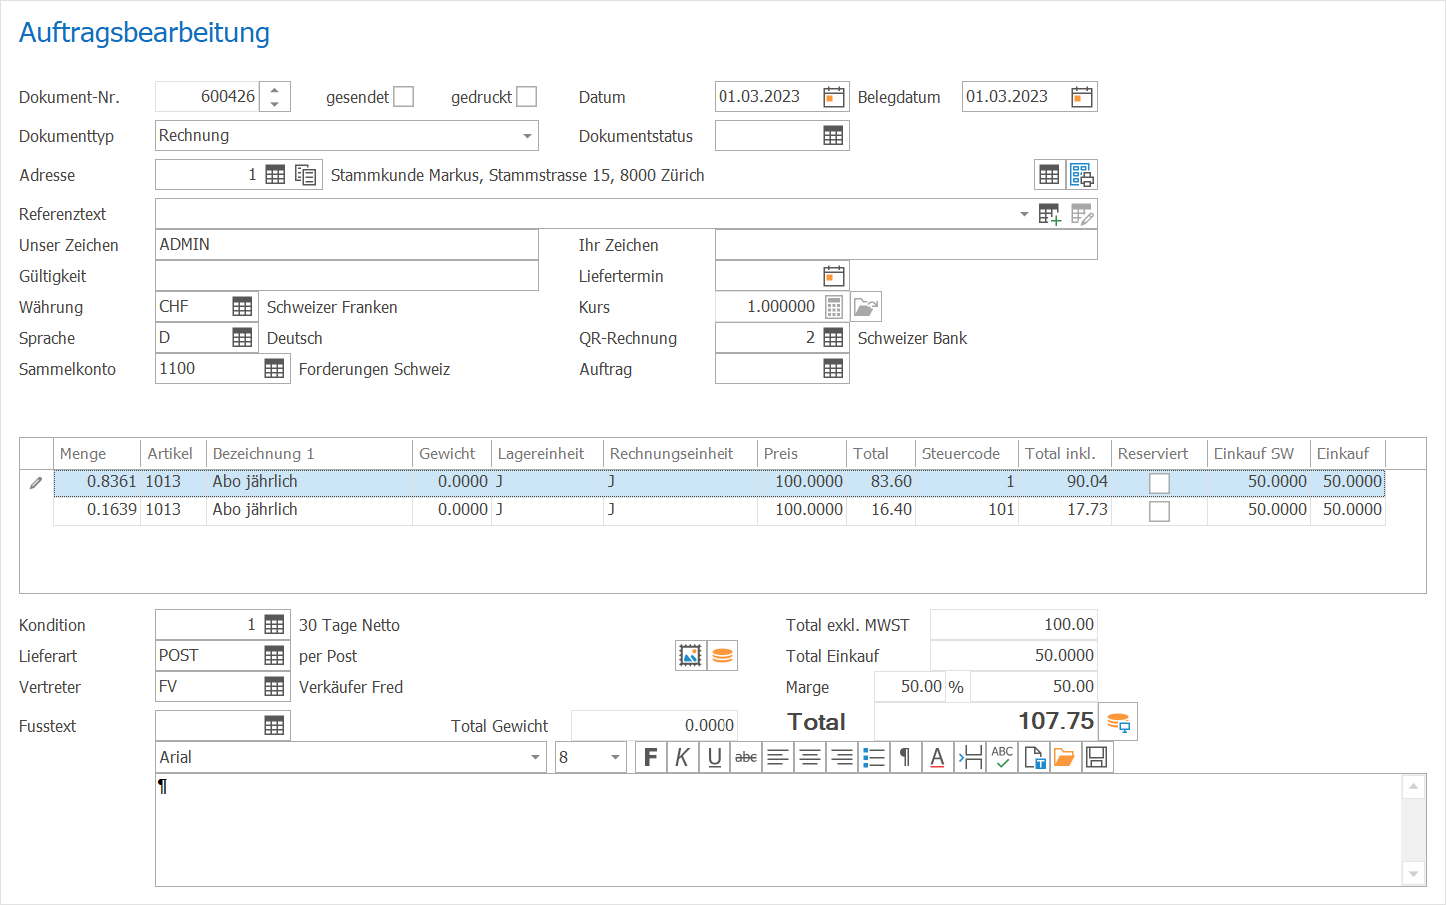The image size is (1447, 905).
Task: Open the Kurs calculator icon
Action: click(x=834, y=307)
